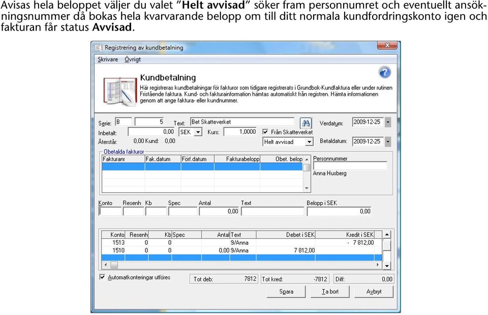Click the Tot kred field showing -7812
The height and width of the screenshot is (315, 488).
click(295, 279)
